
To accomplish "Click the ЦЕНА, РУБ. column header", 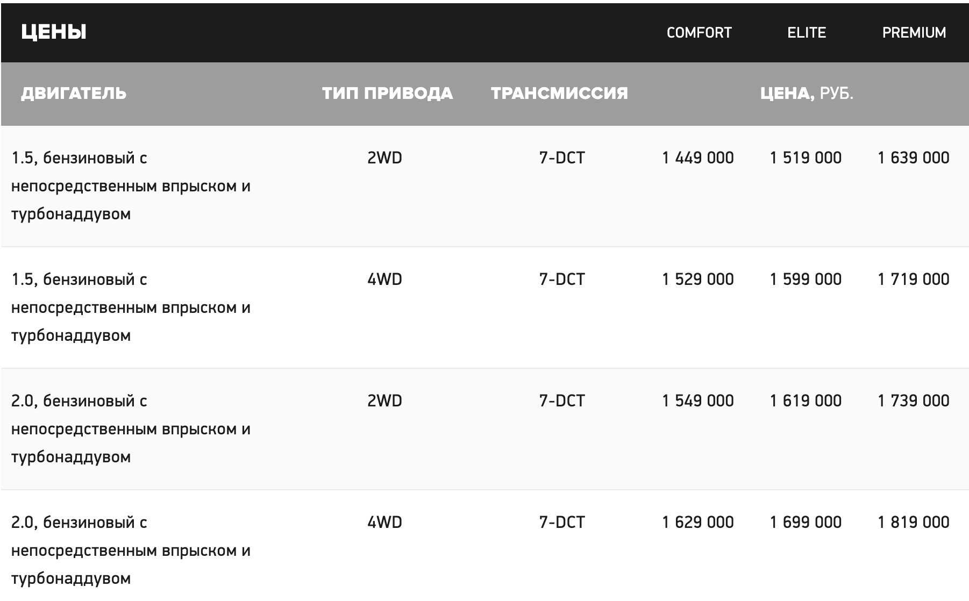I will (806, 94).
